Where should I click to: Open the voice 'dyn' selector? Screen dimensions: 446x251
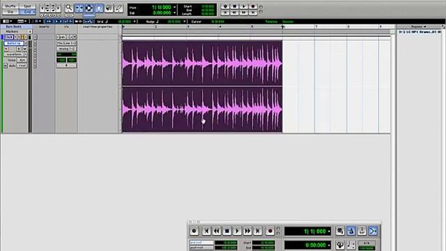coord(22,60)
